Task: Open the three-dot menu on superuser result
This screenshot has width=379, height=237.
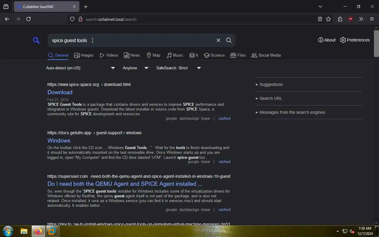Action: tap(214, 210)
